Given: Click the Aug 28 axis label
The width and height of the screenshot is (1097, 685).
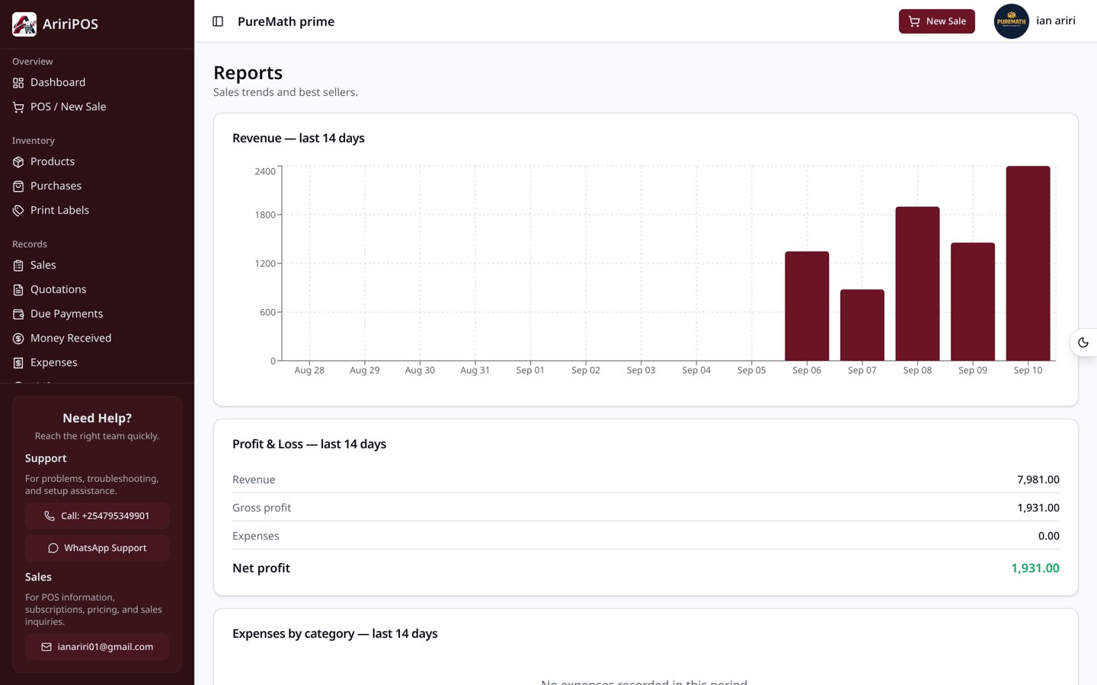Looking at the screenshot, I should (309, 370).
